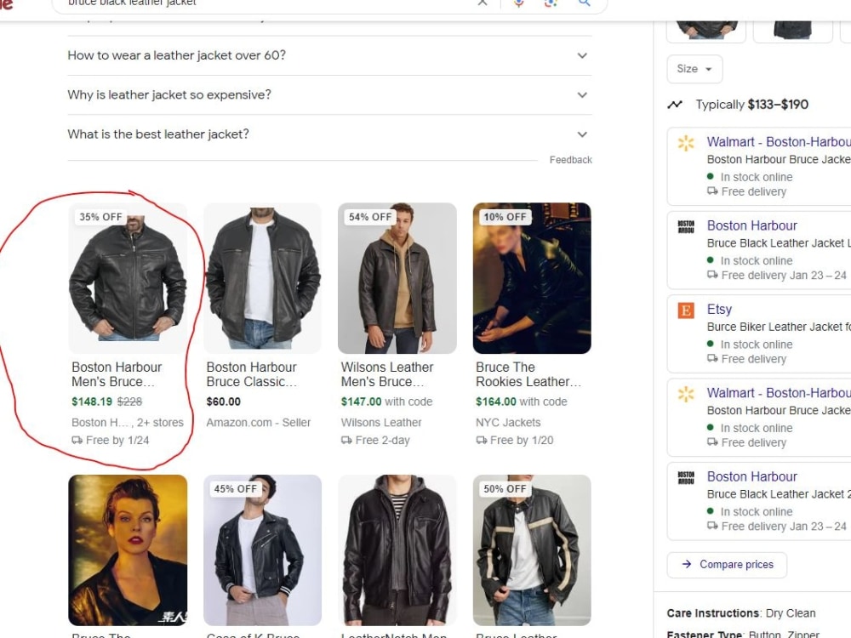Click 'Typically $133–$190' price range
This screenshot has width=851, height=638.
click(751, 104)
